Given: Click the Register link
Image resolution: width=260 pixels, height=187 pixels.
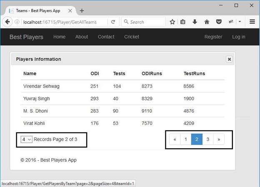Looking at the screenshot, I should pos(213,37).
